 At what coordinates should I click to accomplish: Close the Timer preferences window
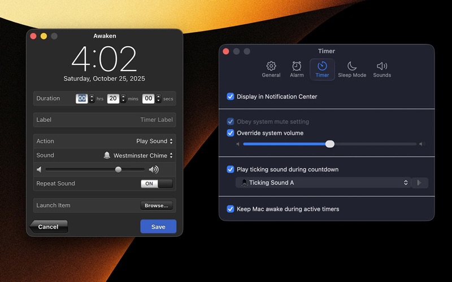226,51
